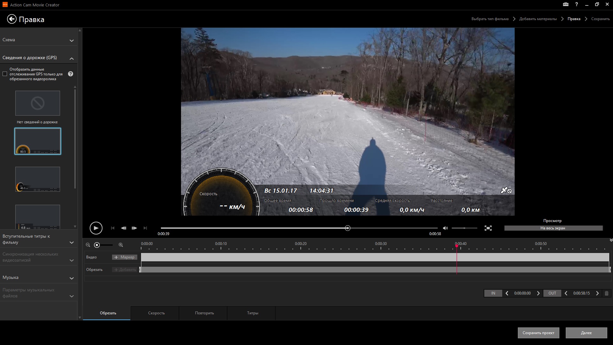Decrease the OUT point time
This screenshot has height=345, width=613.
click(566, 293)
